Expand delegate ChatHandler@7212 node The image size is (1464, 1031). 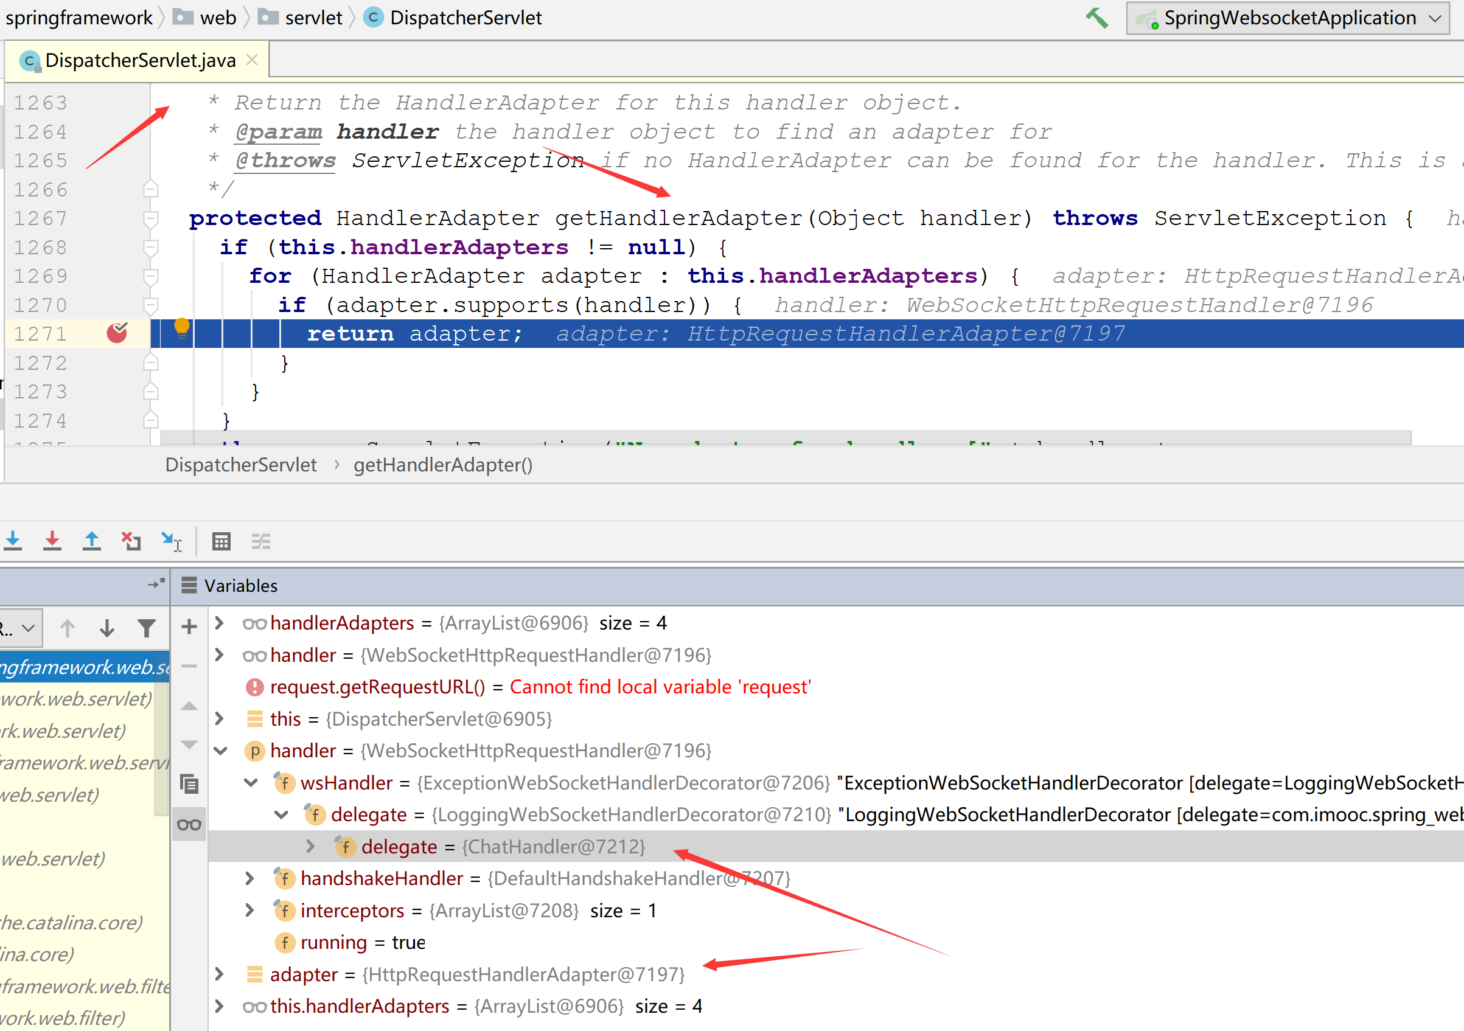310,846
